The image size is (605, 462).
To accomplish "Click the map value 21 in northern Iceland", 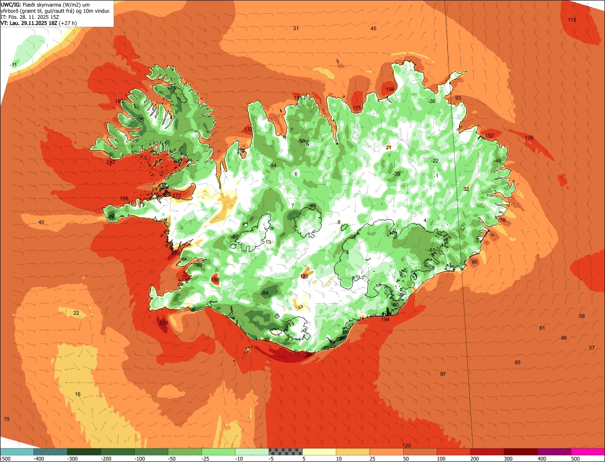I will tap(389, 147).
